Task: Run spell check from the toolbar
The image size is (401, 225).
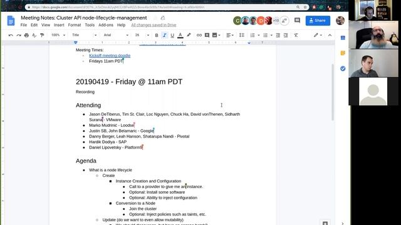Action: click(x=34, y=35)
